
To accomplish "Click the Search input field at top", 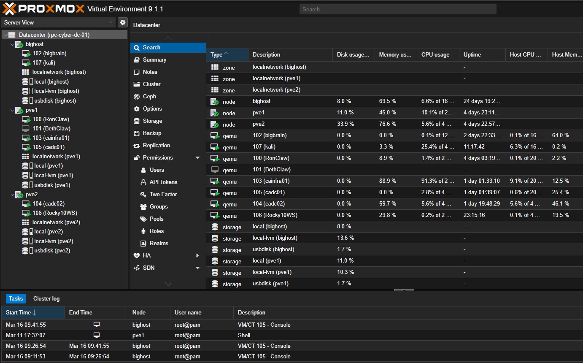I will point(397,9).
